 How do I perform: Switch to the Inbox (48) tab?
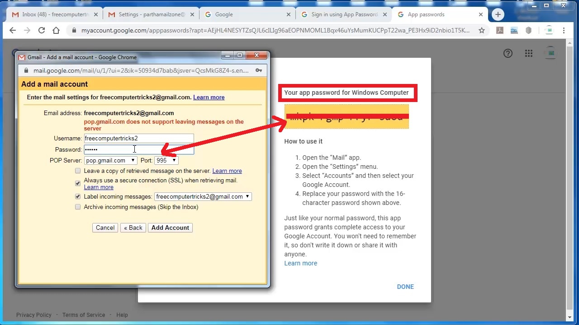coord(55,14)
